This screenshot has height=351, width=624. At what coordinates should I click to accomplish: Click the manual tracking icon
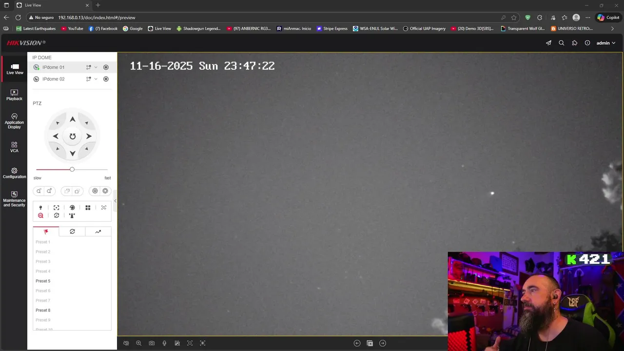(104, 208)
